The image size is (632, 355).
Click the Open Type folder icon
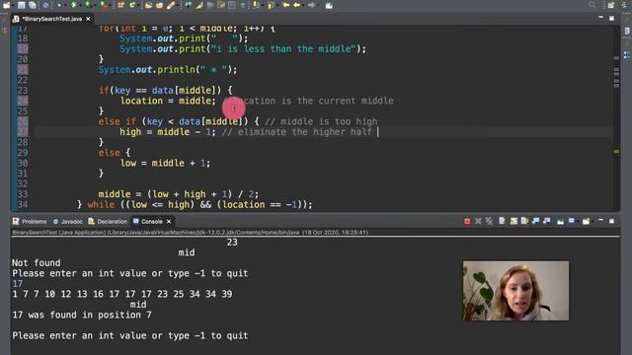click(148, 5)
